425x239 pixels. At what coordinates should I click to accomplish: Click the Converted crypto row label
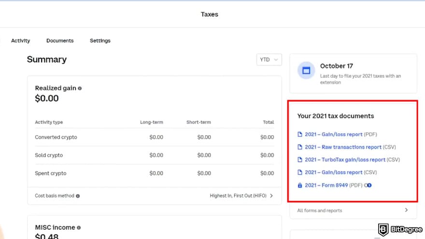56,137
